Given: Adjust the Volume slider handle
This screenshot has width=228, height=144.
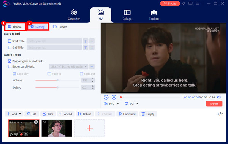Looking at the screenshot, I should (58, 80).
